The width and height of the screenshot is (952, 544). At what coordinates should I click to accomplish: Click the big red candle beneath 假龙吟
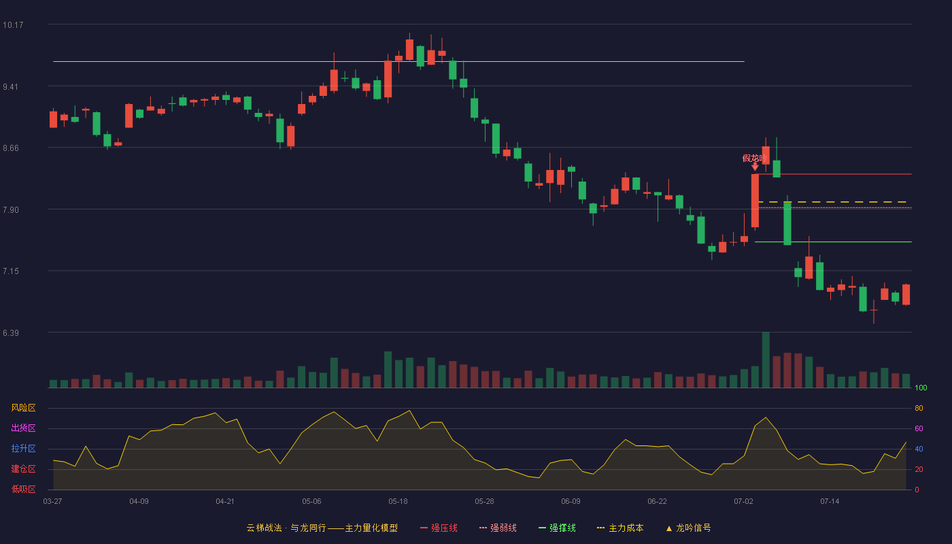coord(755,201)
